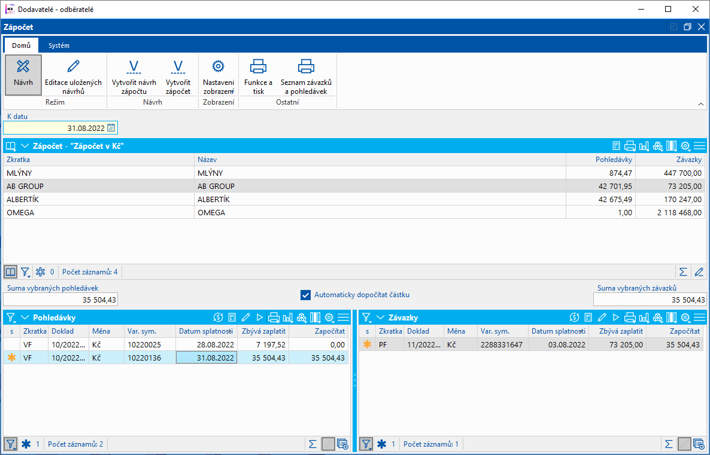Collapse the Pohledávky panel chevron
The image size is (710, 455).
[25, 317]
